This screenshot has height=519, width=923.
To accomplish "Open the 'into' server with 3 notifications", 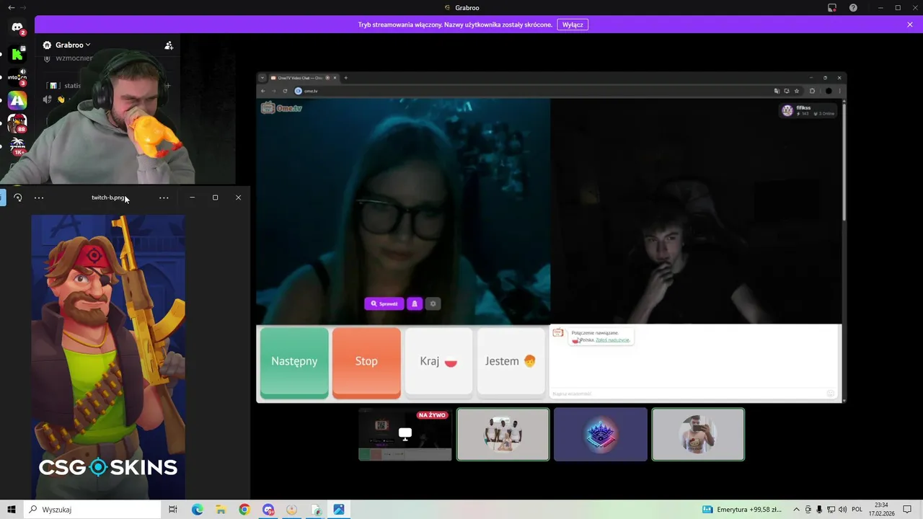I will pyautogui.click(x=17, y=77).
